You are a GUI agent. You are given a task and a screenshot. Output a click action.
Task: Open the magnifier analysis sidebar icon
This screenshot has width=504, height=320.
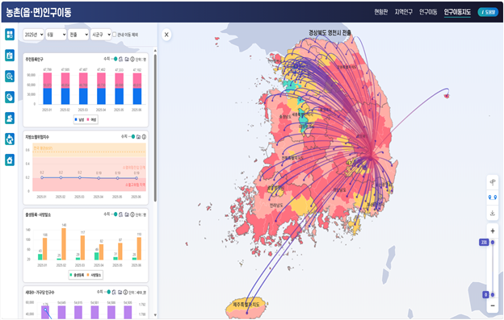(x=10, y=77)
